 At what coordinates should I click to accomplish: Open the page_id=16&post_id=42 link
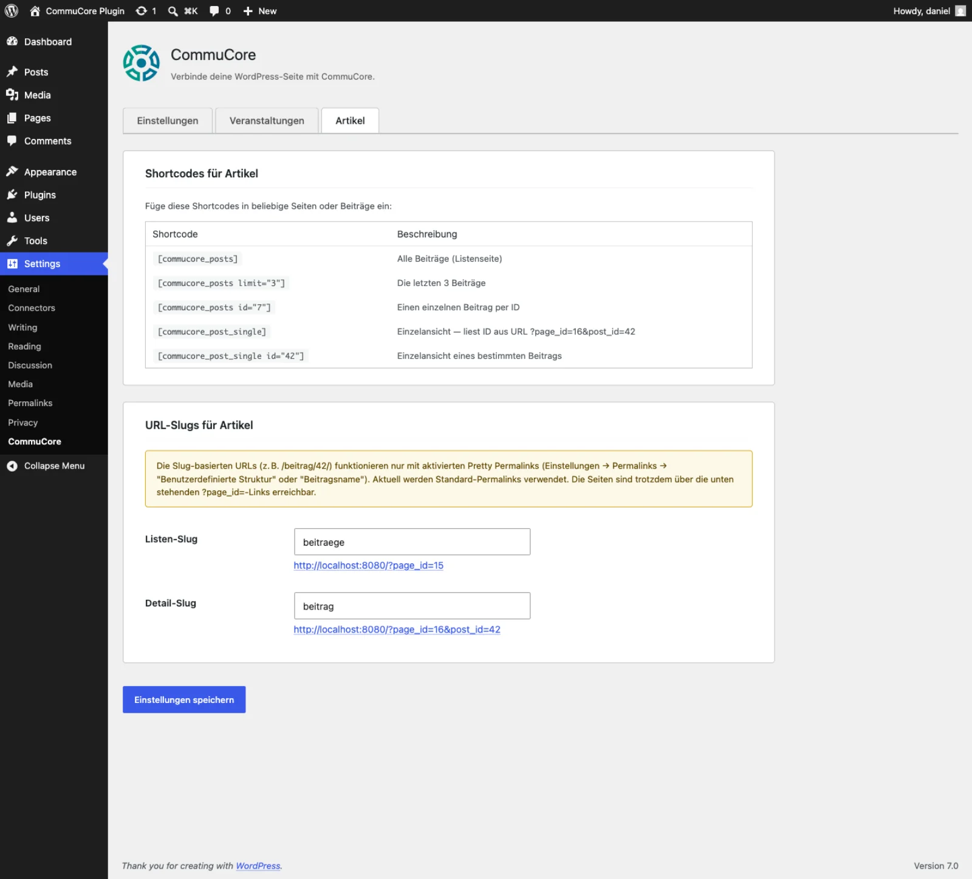point(397,630)
